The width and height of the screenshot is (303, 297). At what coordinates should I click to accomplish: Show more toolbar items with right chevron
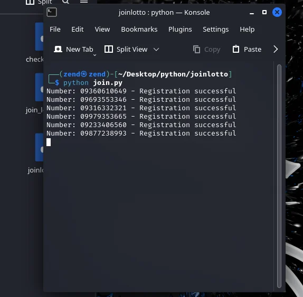click(x=276, y=49)
